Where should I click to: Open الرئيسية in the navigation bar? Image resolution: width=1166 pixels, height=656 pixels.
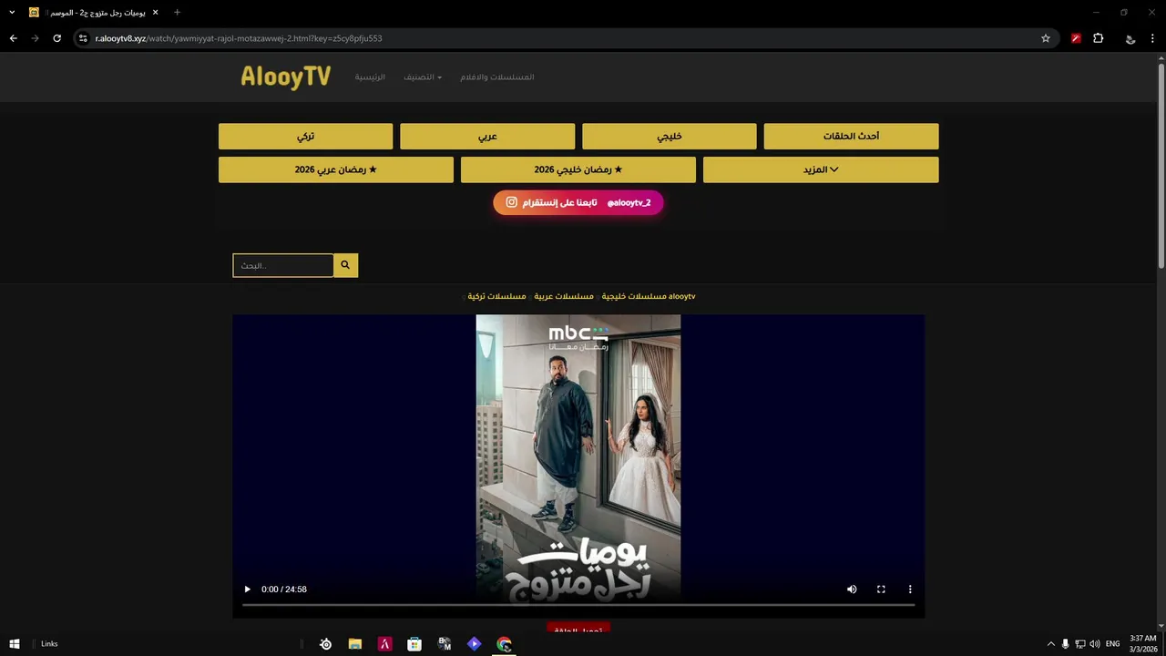(370, 77)
